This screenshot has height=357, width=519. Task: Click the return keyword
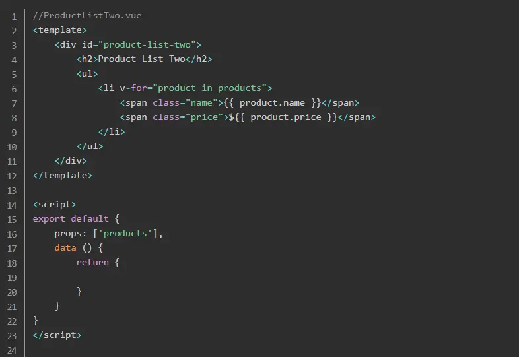[x=92, y=263]
